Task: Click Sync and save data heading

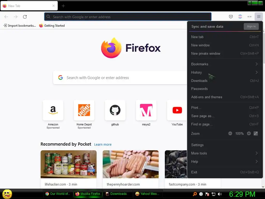Action: click(207, 27)
